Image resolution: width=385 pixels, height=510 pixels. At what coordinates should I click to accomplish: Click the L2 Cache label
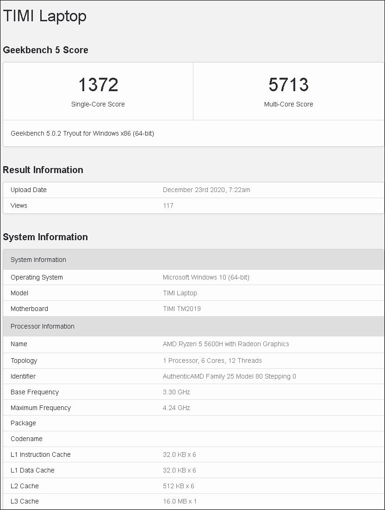[25, 486]
